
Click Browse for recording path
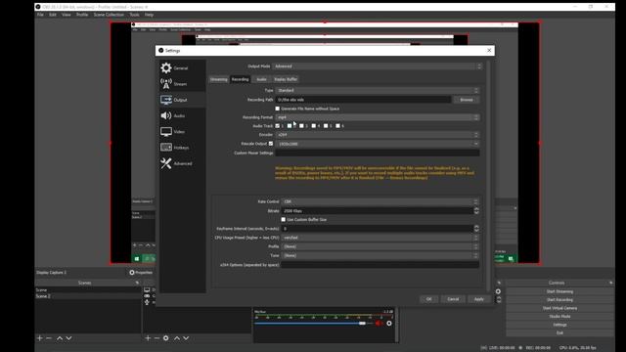click(x=467, y=100)
